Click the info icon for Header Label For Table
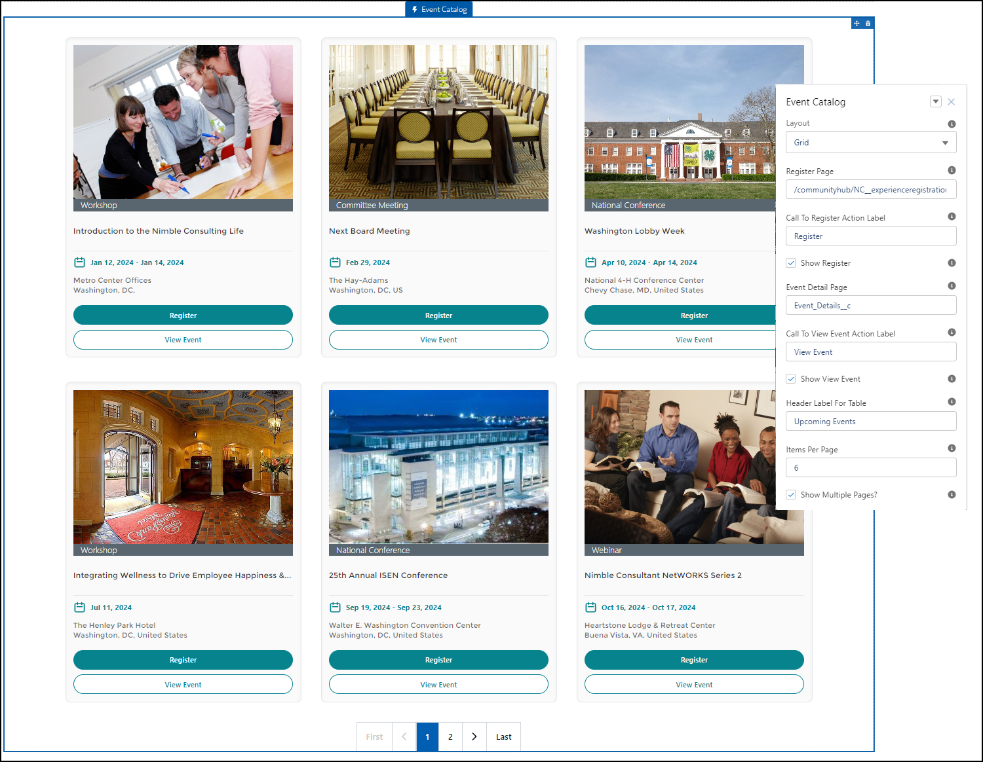 tap(952, 402)
